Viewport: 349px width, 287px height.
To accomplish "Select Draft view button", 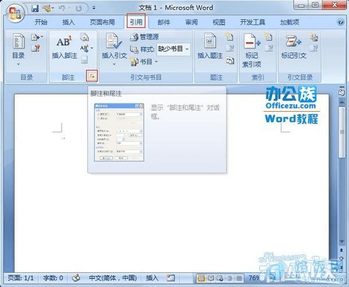I will click(239, 278).
